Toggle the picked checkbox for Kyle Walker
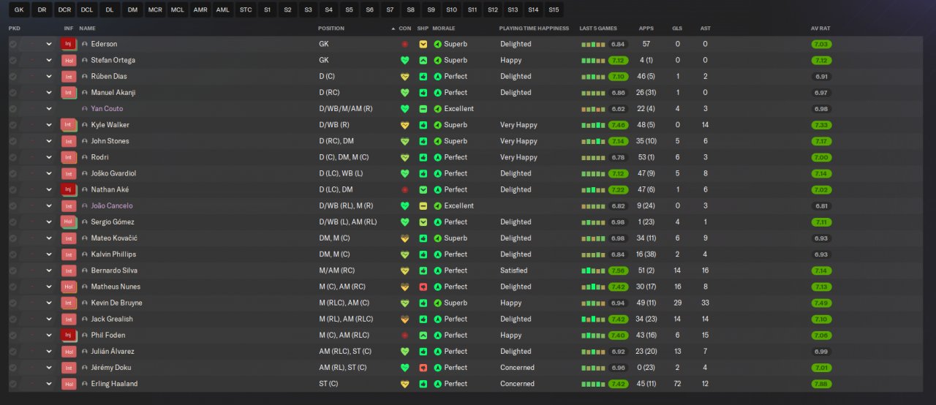 coord(12,125)
